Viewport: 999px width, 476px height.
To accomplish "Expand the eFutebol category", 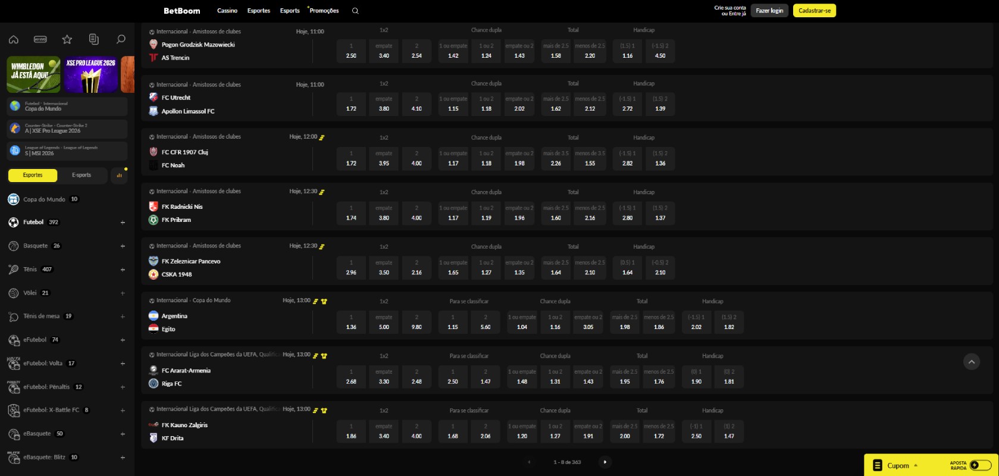I will [x=123, y=340].
